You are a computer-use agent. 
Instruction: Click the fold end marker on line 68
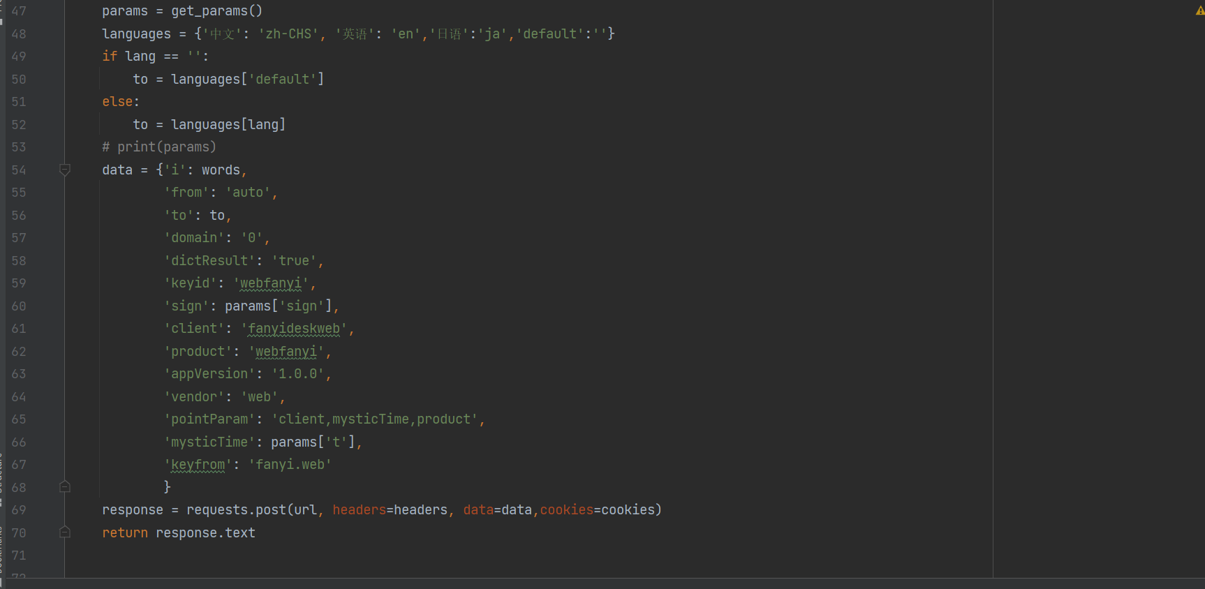click(65, 487)
